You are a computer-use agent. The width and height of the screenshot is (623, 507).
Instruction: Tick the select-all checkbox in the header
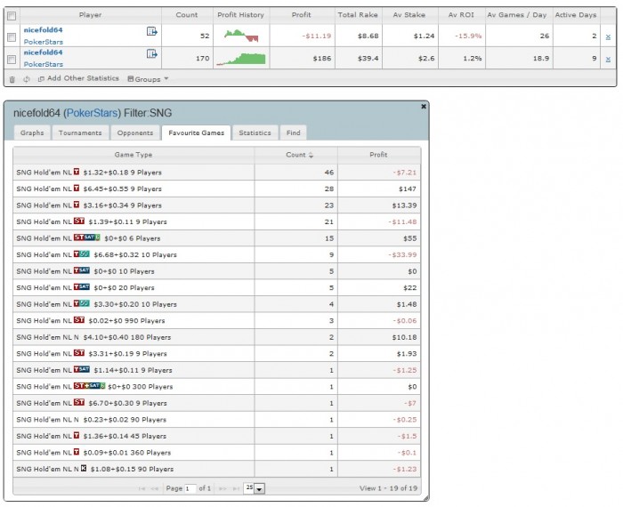pyautogui.click(x=12, y=16)
